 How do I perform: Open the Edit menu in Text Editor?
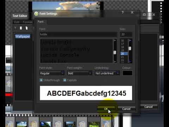[x=17, y=22]
